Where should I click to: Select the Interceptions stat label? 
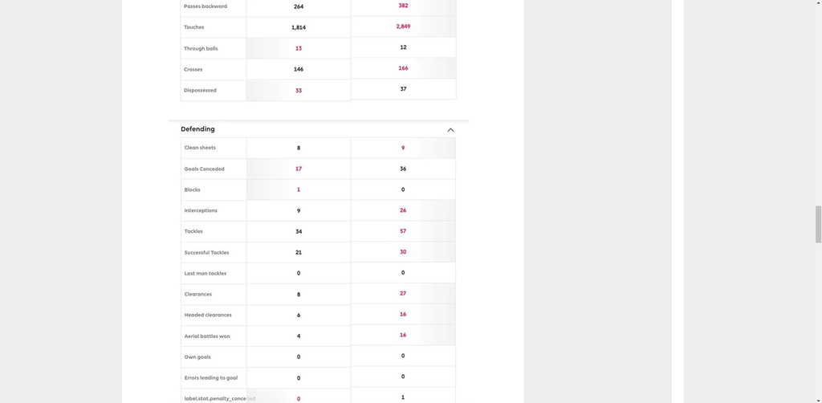(x=201, y=211)
